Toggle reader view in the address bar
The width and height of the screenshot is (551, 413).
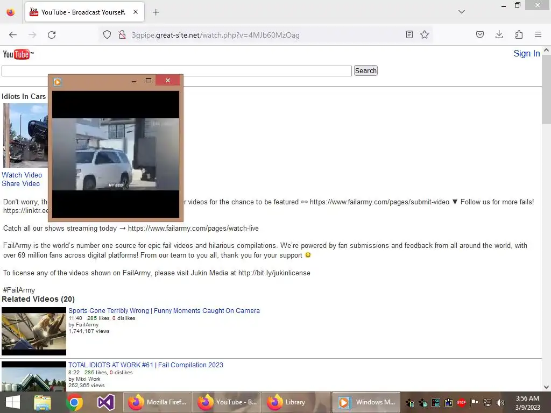409,34
